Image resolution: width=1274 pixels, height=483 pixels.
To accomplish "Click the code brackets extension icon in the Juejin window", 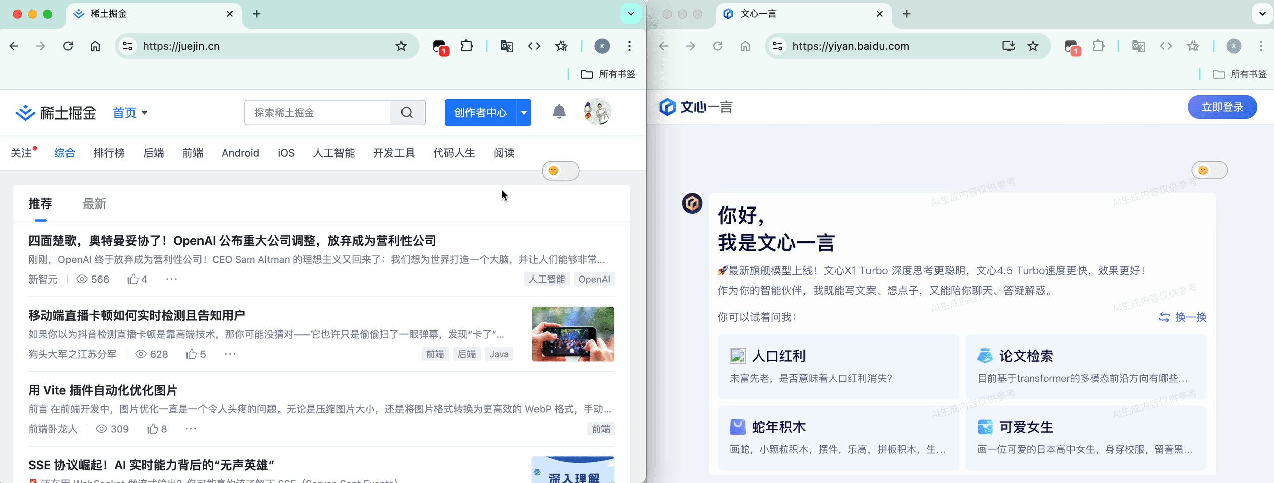I will 534,46.
